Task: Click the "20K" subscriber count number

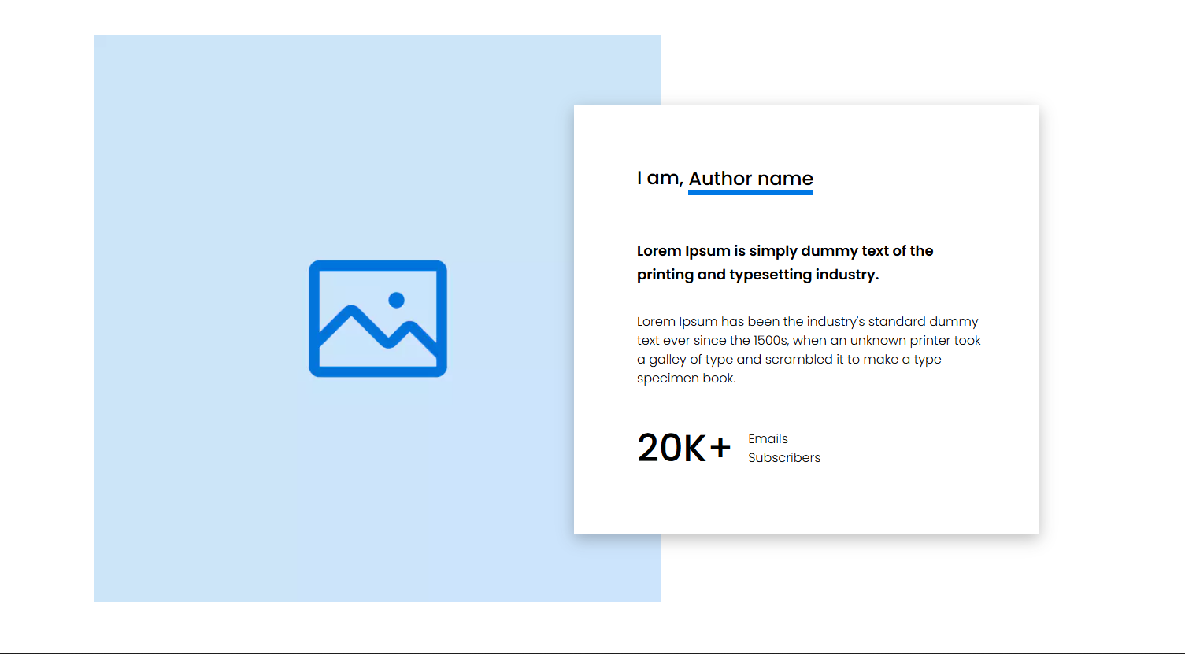Action: click(671, 448)
